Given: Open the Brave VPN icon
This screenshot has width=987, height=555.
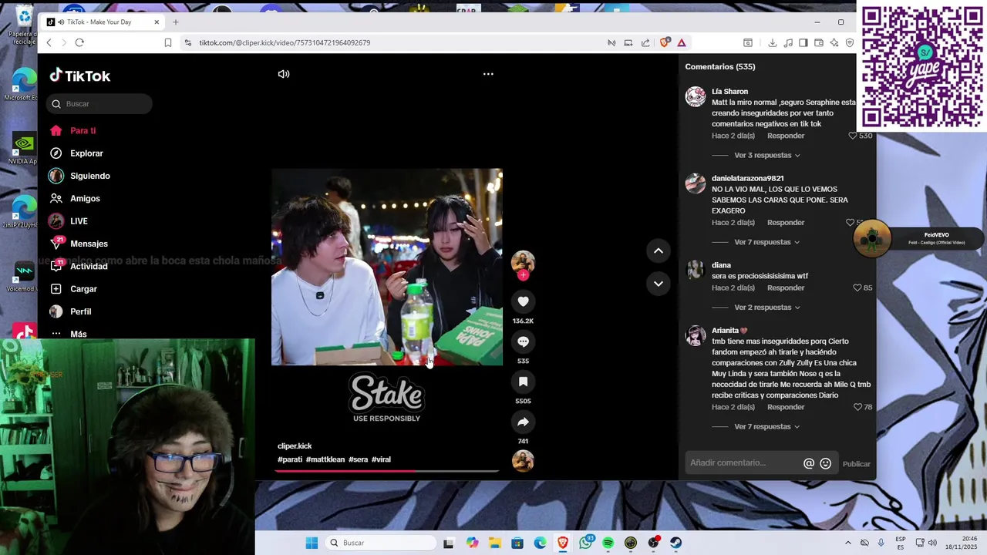Looking at the screenshot, I should [x=850, y=42].
